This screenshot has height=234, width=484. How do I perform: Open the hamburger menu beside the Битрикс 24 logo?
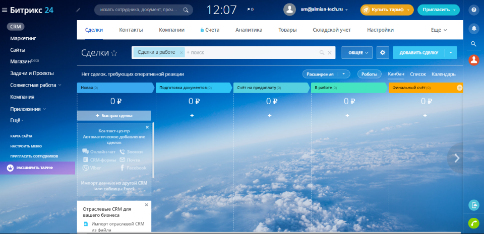coord(5,10)
